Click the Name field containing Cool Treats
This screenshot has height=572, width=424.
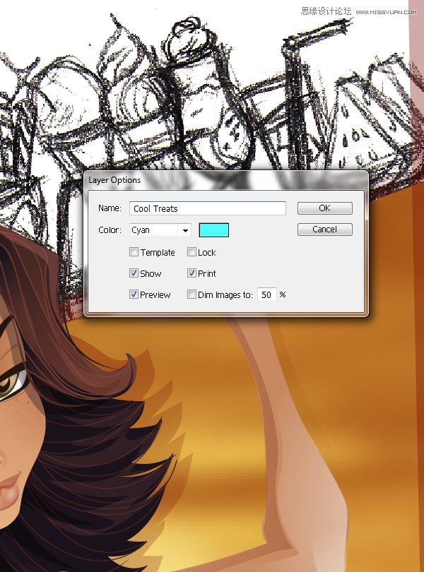coord(208,208)
